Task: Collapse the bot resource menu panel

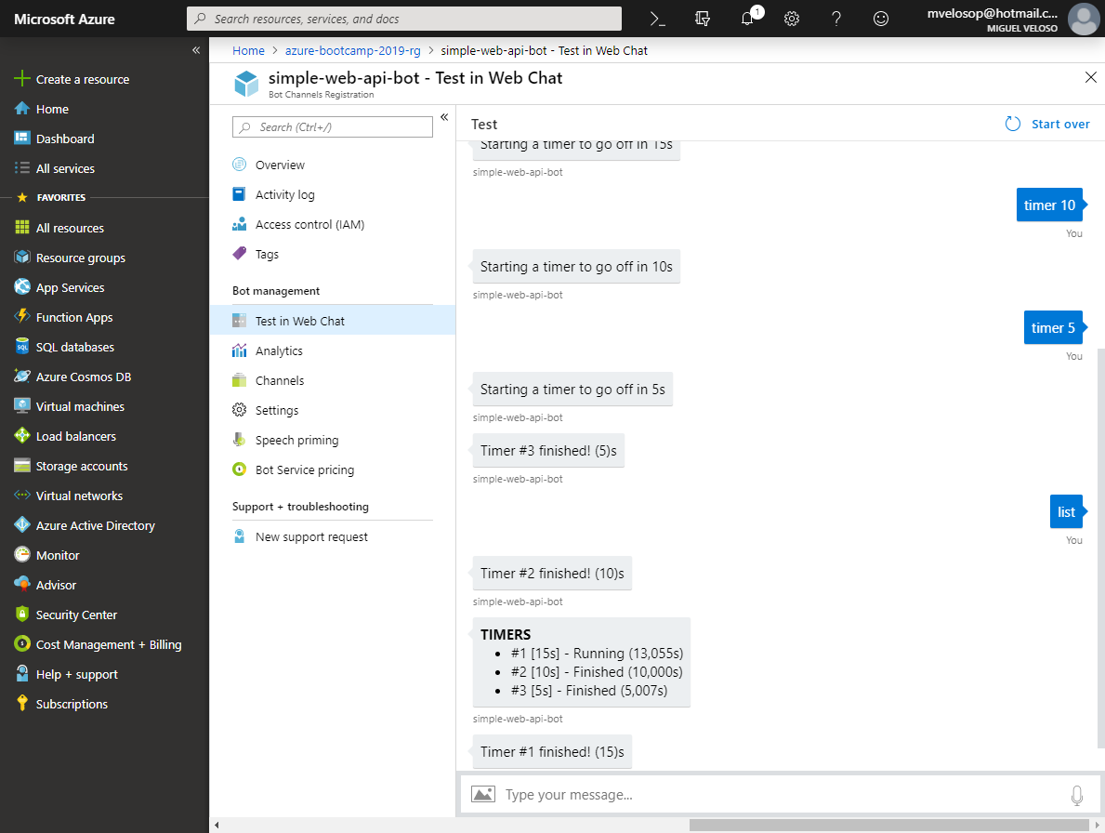Action: tap(444, 117)
